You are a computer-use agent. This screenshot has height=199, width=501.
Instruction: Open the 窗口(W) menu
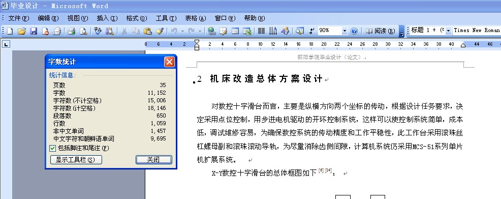pos(225,18)
